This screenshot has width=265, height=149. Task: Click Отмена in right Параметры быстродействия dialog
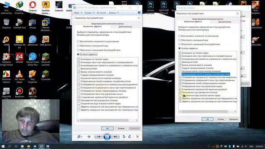point(221,119)
